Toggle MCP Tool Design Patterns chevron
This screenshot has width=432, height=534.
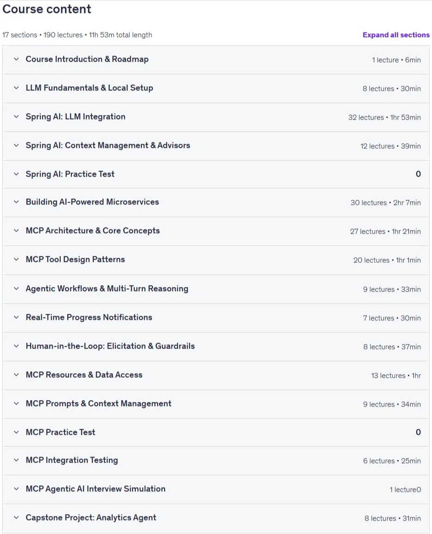tap(16, 260)
